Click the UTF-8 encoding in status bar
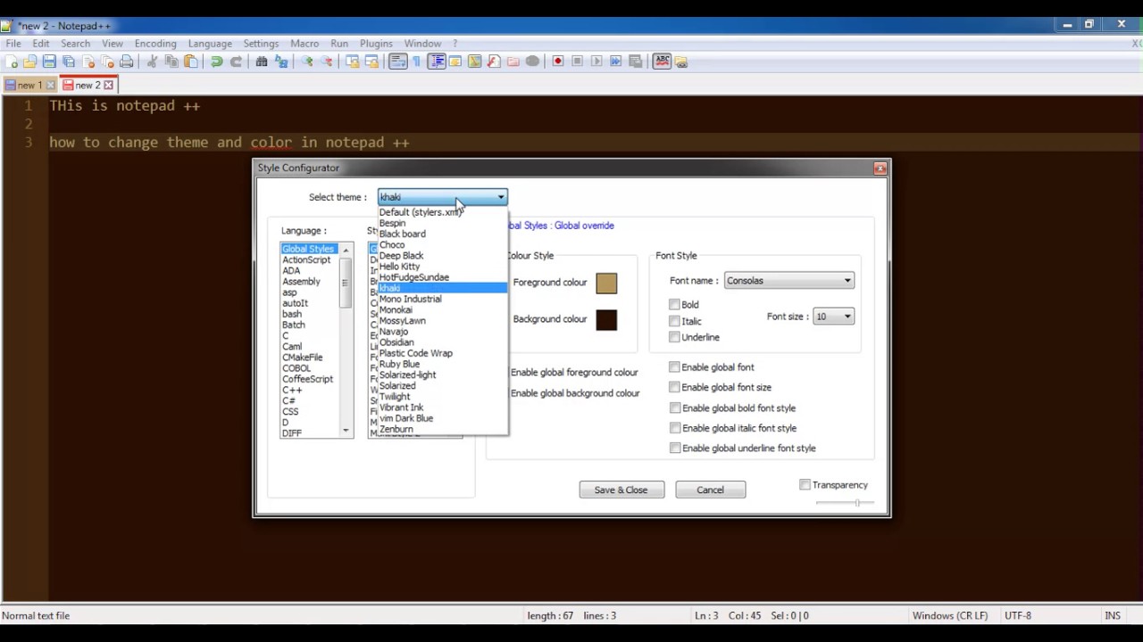This screenshot has width=1143, height=642. click(x=1017, y=615)
